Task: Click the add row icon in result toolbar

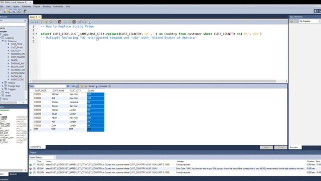Action: coord(81,86)
